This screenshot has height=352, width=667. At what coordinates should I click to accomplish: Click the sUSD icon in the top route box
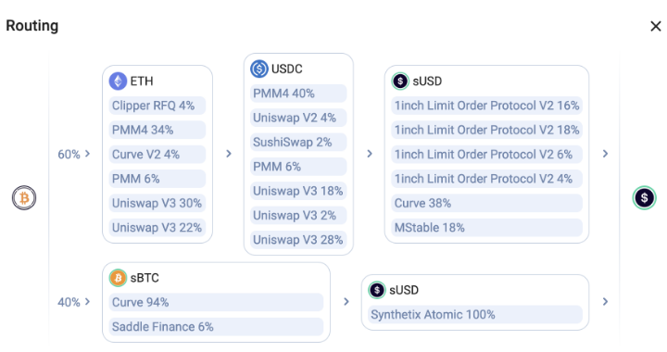400,81
